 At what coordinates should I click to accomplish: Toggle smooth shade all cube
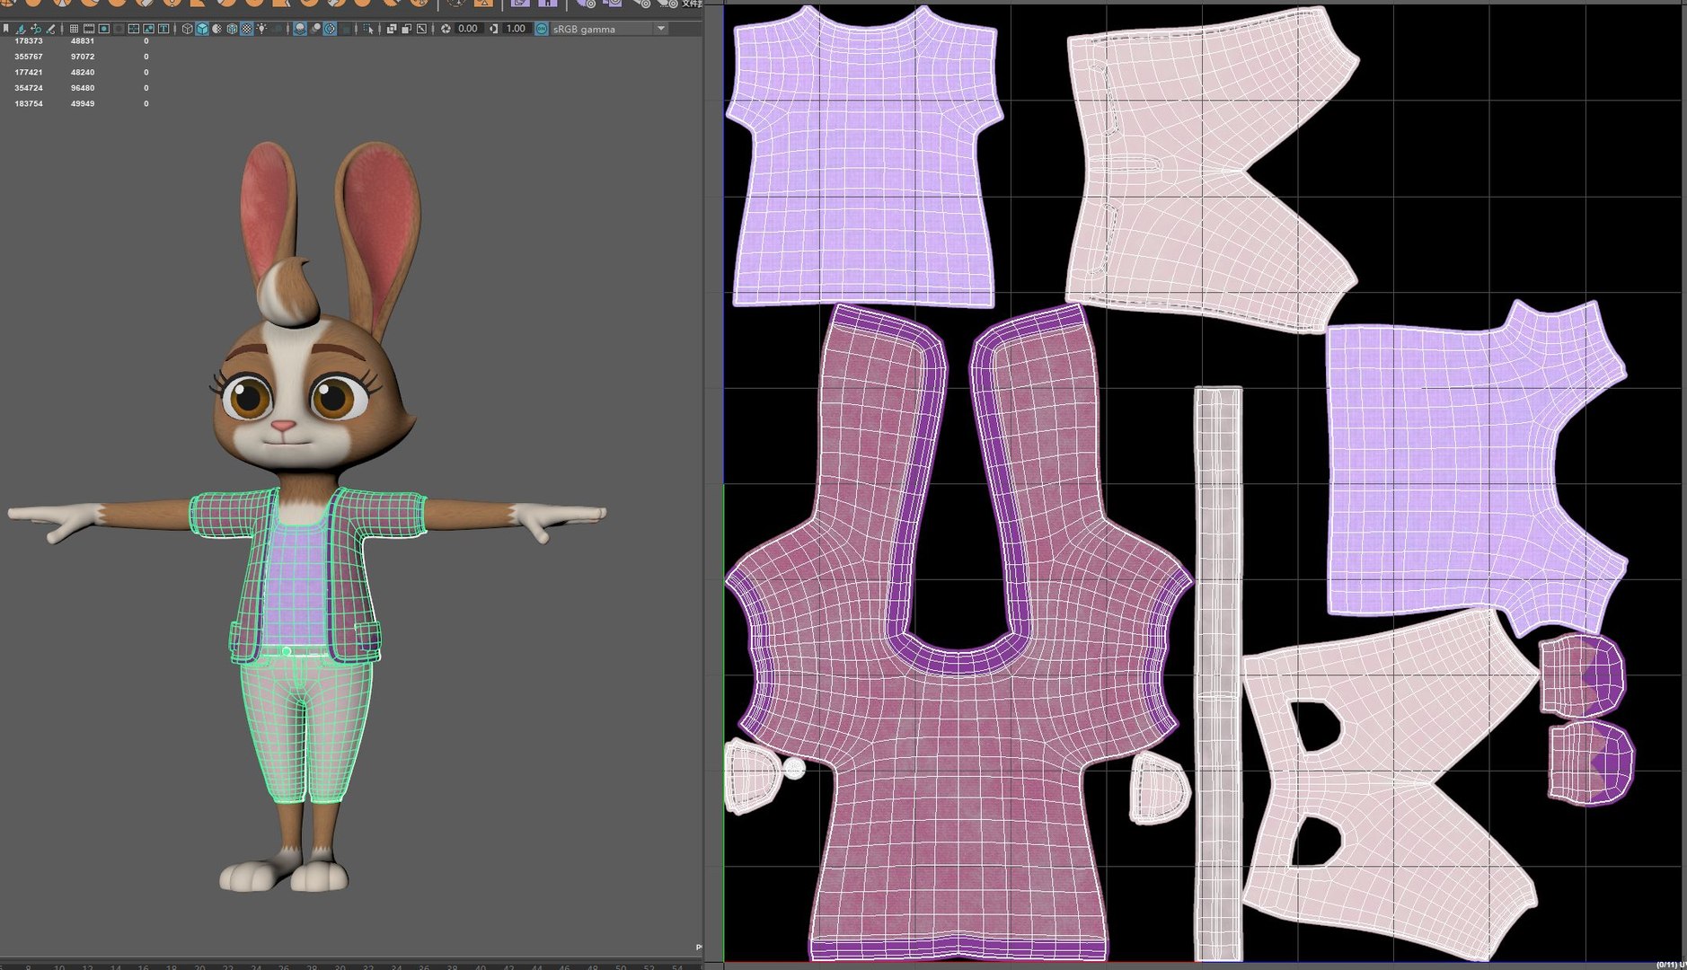202,29
